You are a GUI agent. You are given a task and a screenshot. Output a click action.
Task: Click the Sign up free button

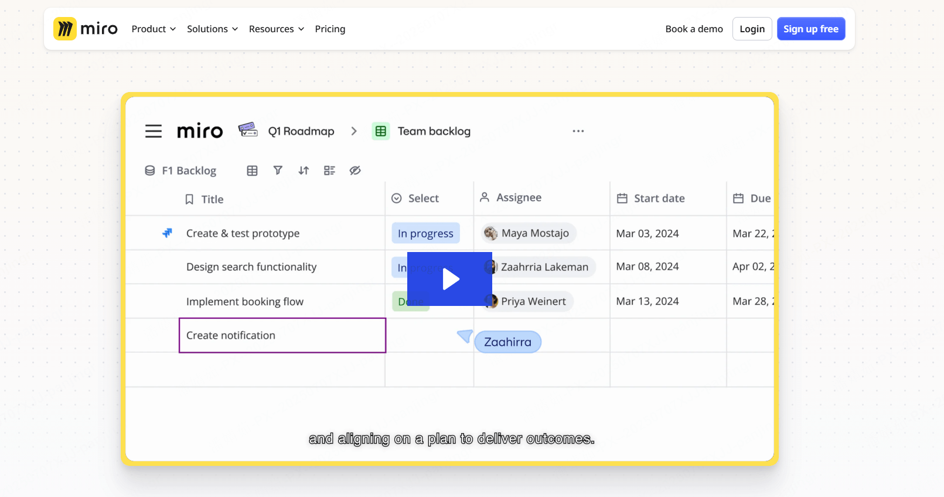tap(810, 29)
